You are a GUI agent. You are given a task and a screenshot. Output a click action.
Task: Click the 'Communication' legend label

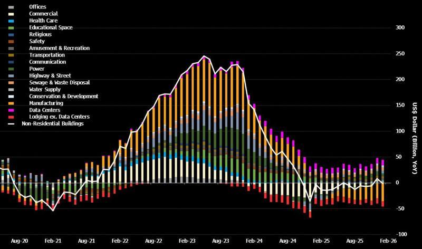(47, 62)
